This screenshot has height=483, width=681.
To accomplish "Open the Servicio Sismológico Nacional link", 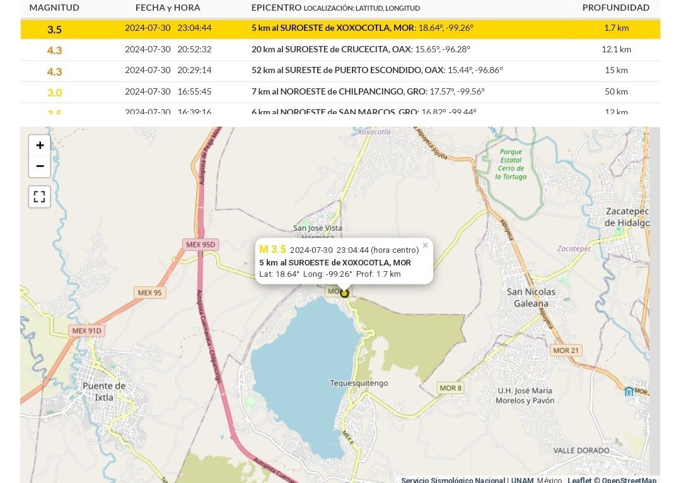I will tap(453, 480).
